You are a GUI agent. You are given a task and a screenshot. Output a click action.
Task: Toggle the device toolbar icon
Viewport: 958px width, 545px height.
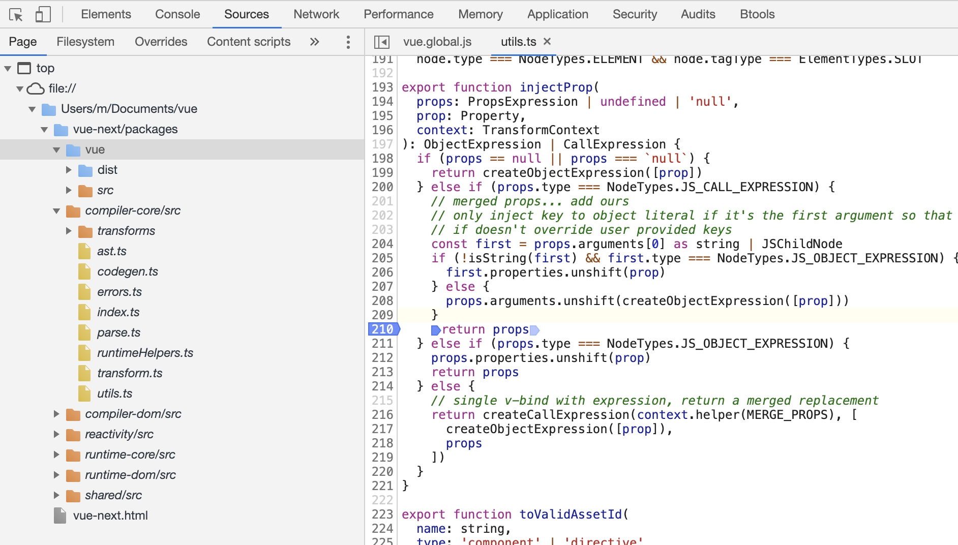(x=43, y=14)
